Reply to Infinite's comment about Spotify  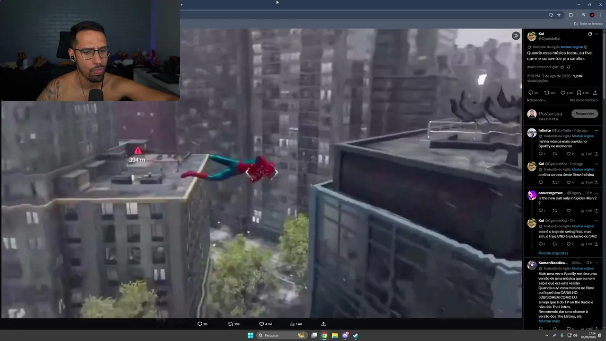pos(542,154)
